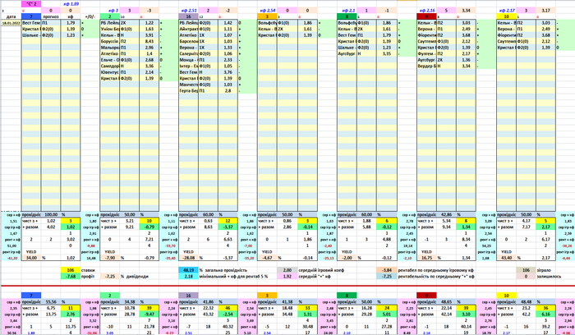575x335 pixels.
Task: Click the Інтер match cell
Action: (x=188, y=66)
